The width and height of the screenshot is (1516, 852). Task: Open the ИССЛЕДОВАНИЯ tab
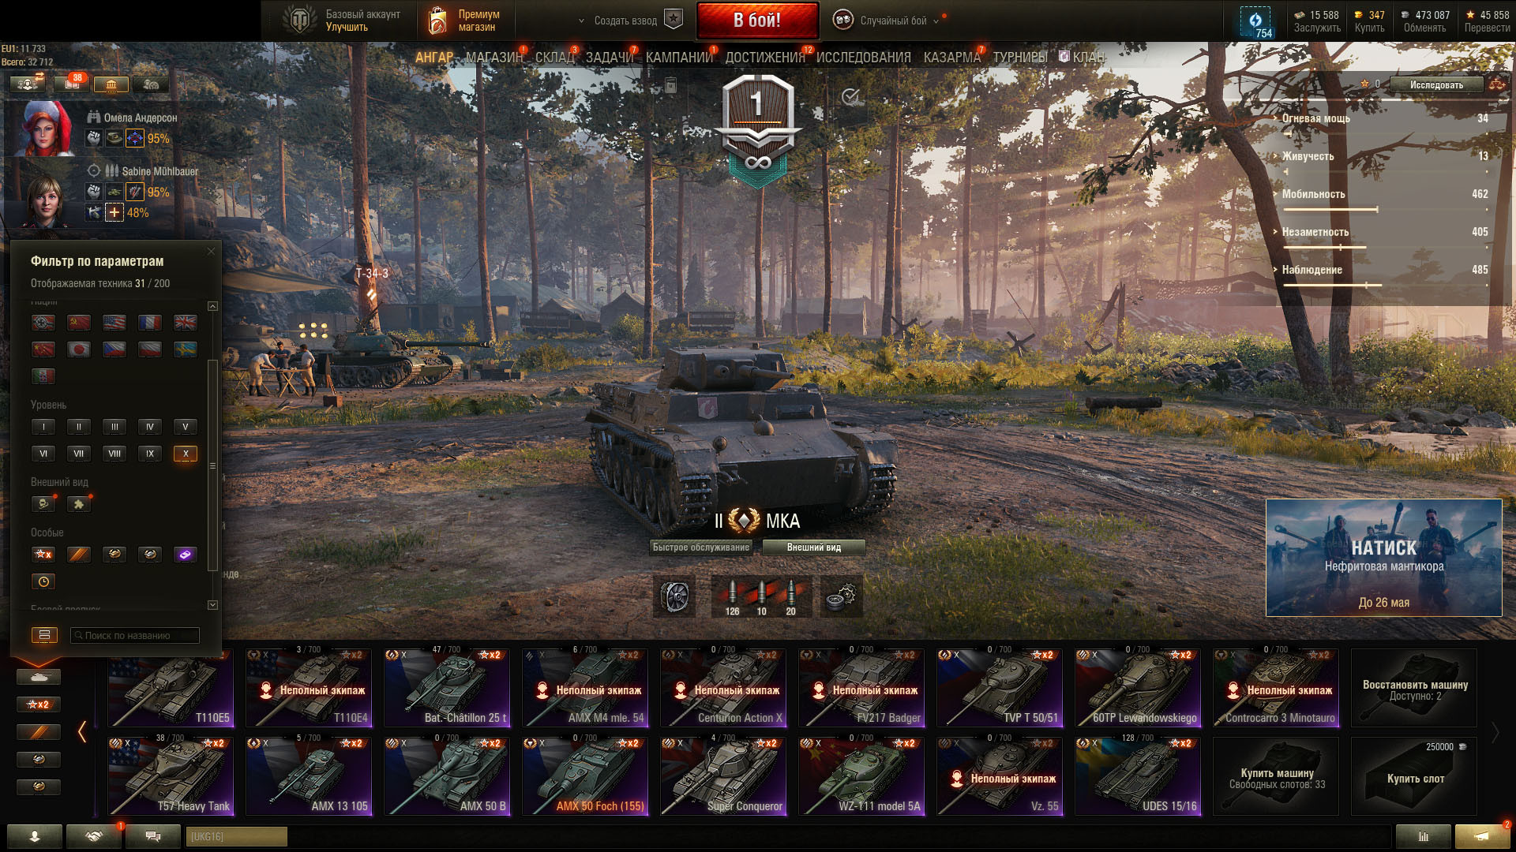point(863,58)
